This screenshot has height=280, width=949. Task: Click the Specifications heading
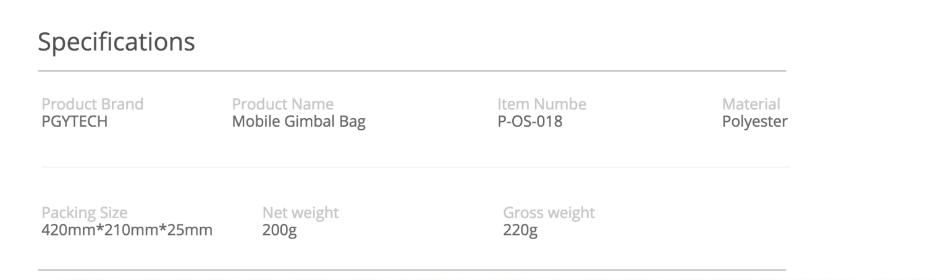(x=116, y=41)
